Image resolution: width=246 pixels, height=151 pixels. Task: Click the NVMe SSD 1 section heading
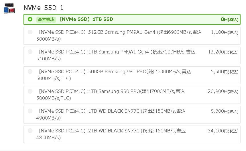pyautogui.click(x=44, y=8)
